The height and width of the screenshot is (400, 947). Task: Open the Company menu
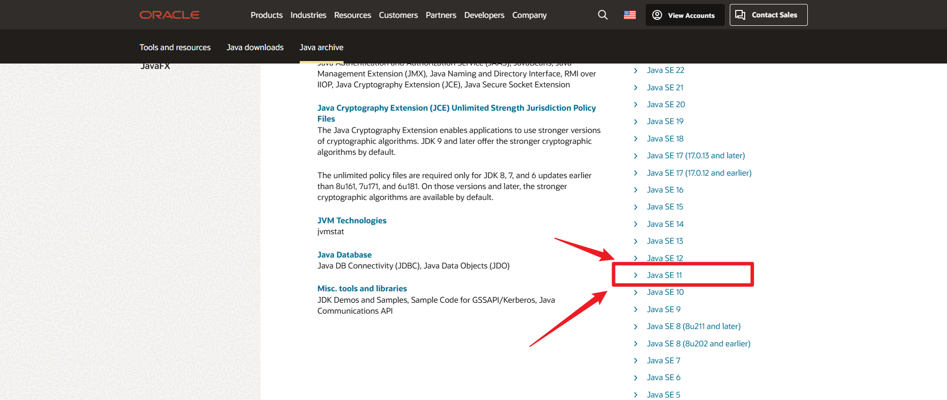[529, 15]
